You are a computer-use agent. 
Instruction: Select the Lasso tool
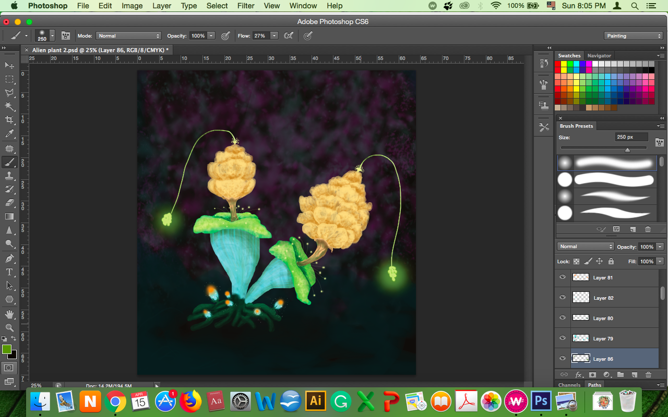pos(9,93)
